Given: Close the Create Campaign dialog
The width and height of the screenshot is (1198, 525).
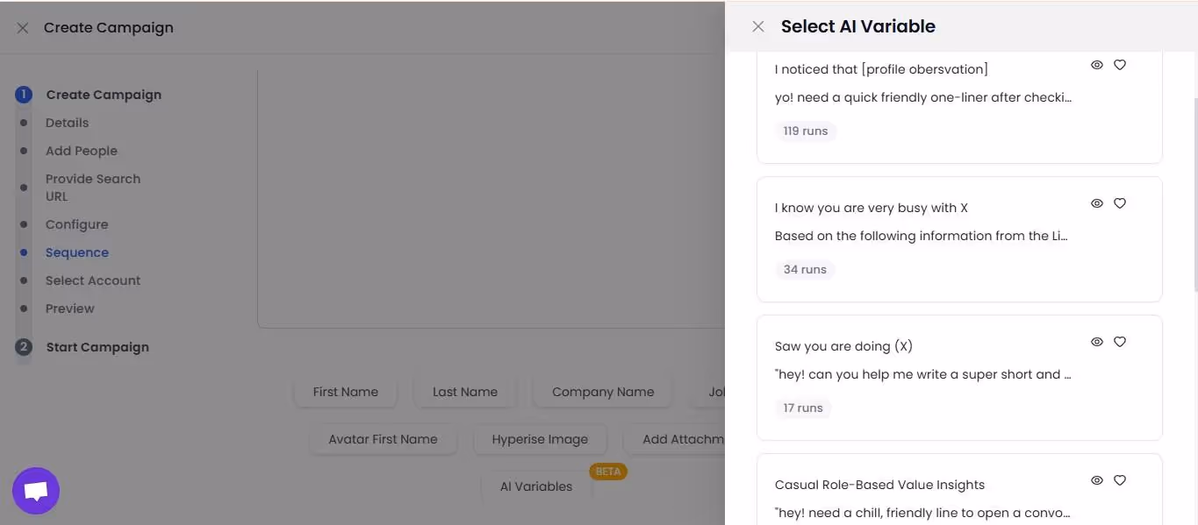Looking at the screenshot, I should click(x=22, y=27).
